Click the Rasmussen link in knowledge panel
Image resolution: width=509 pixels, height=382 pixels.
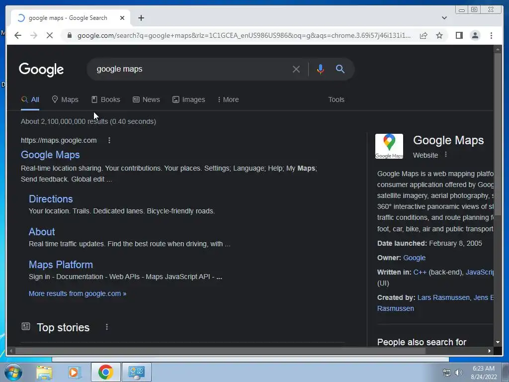tap(395, 308)
